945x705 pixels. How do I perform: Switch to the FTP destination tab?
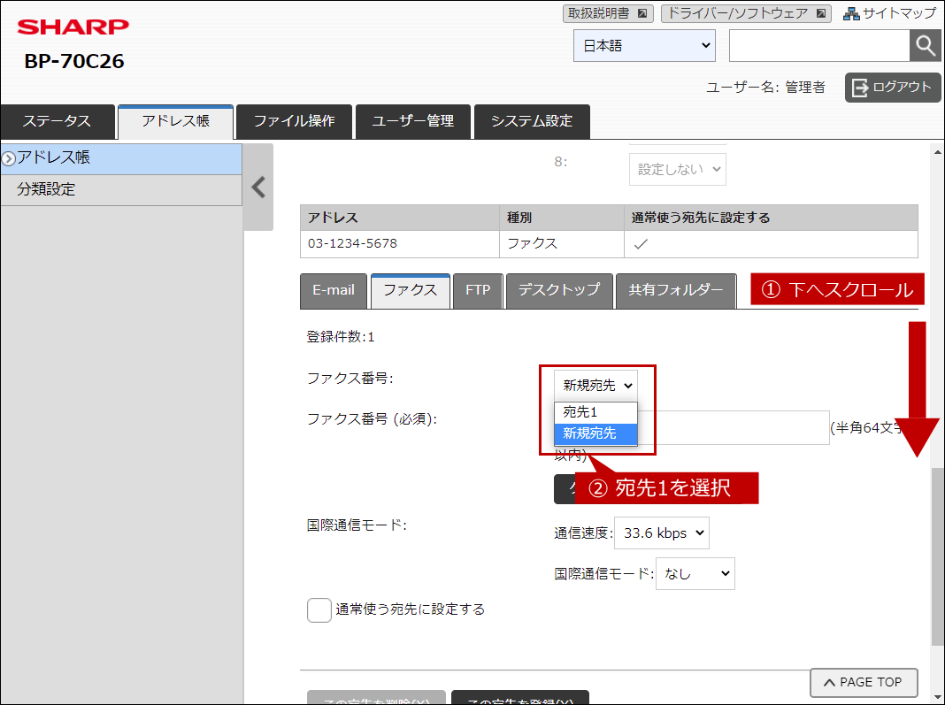point(478,290)
